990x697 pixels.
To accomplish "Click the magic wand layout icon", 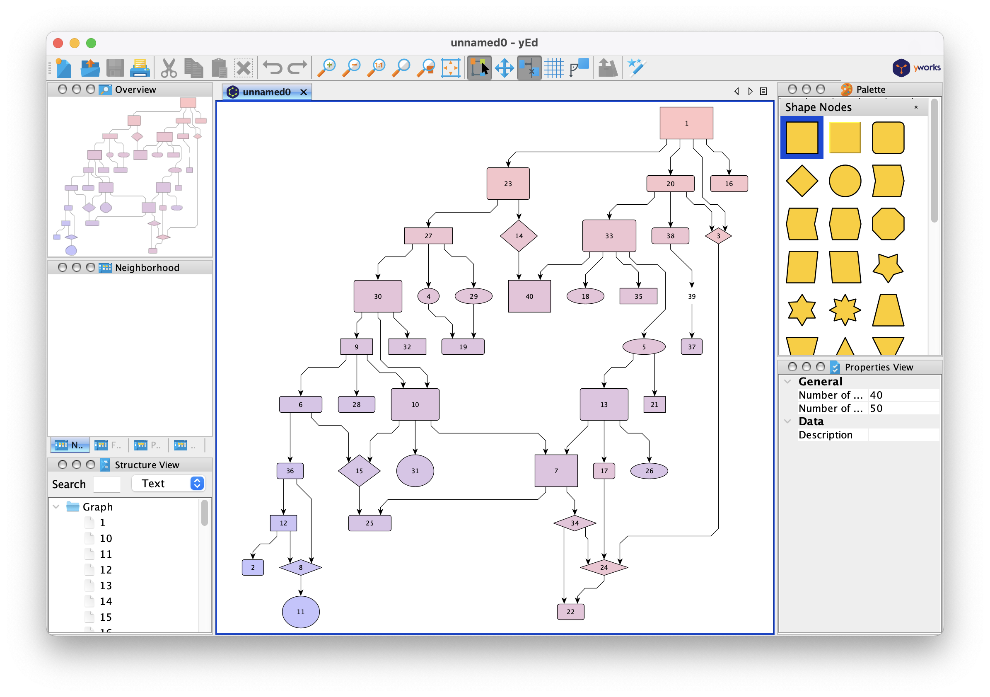I will click(636, 68).
